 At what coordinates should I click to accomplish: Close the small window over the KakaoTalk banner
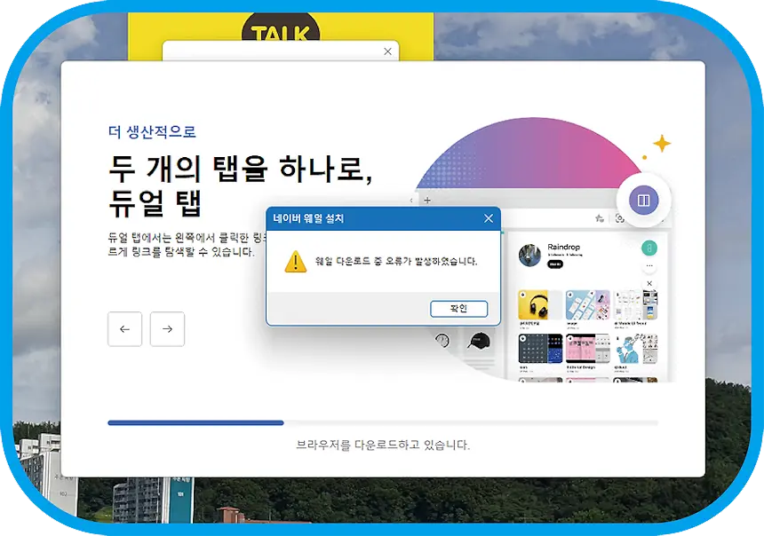(388, 51)
